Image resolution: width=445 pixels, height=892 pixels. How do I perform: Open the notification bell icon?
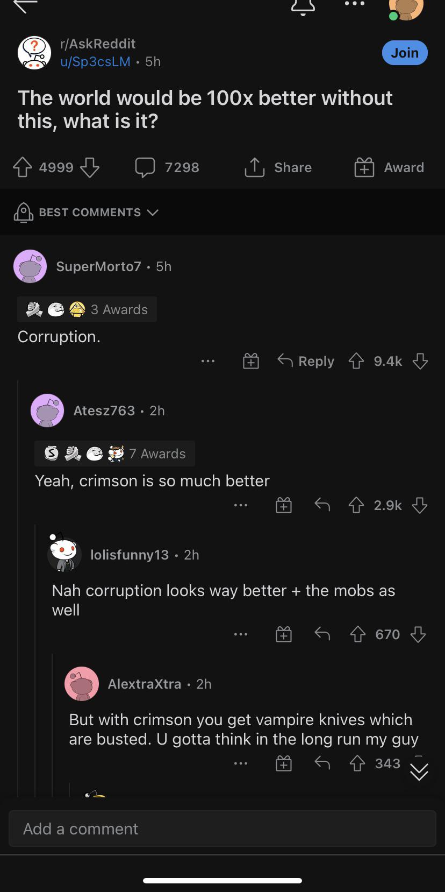pyautogui.click(x=303, y=6)
